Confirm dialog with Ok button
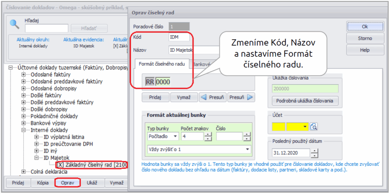The width and height of the screenshot is (390, 194). coord(364,26)
